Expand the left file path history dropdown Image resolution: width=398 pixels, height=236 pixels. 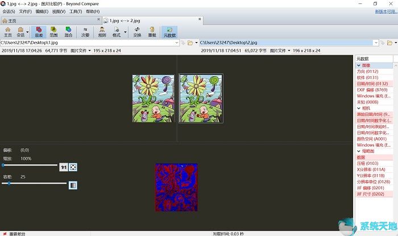177,43
